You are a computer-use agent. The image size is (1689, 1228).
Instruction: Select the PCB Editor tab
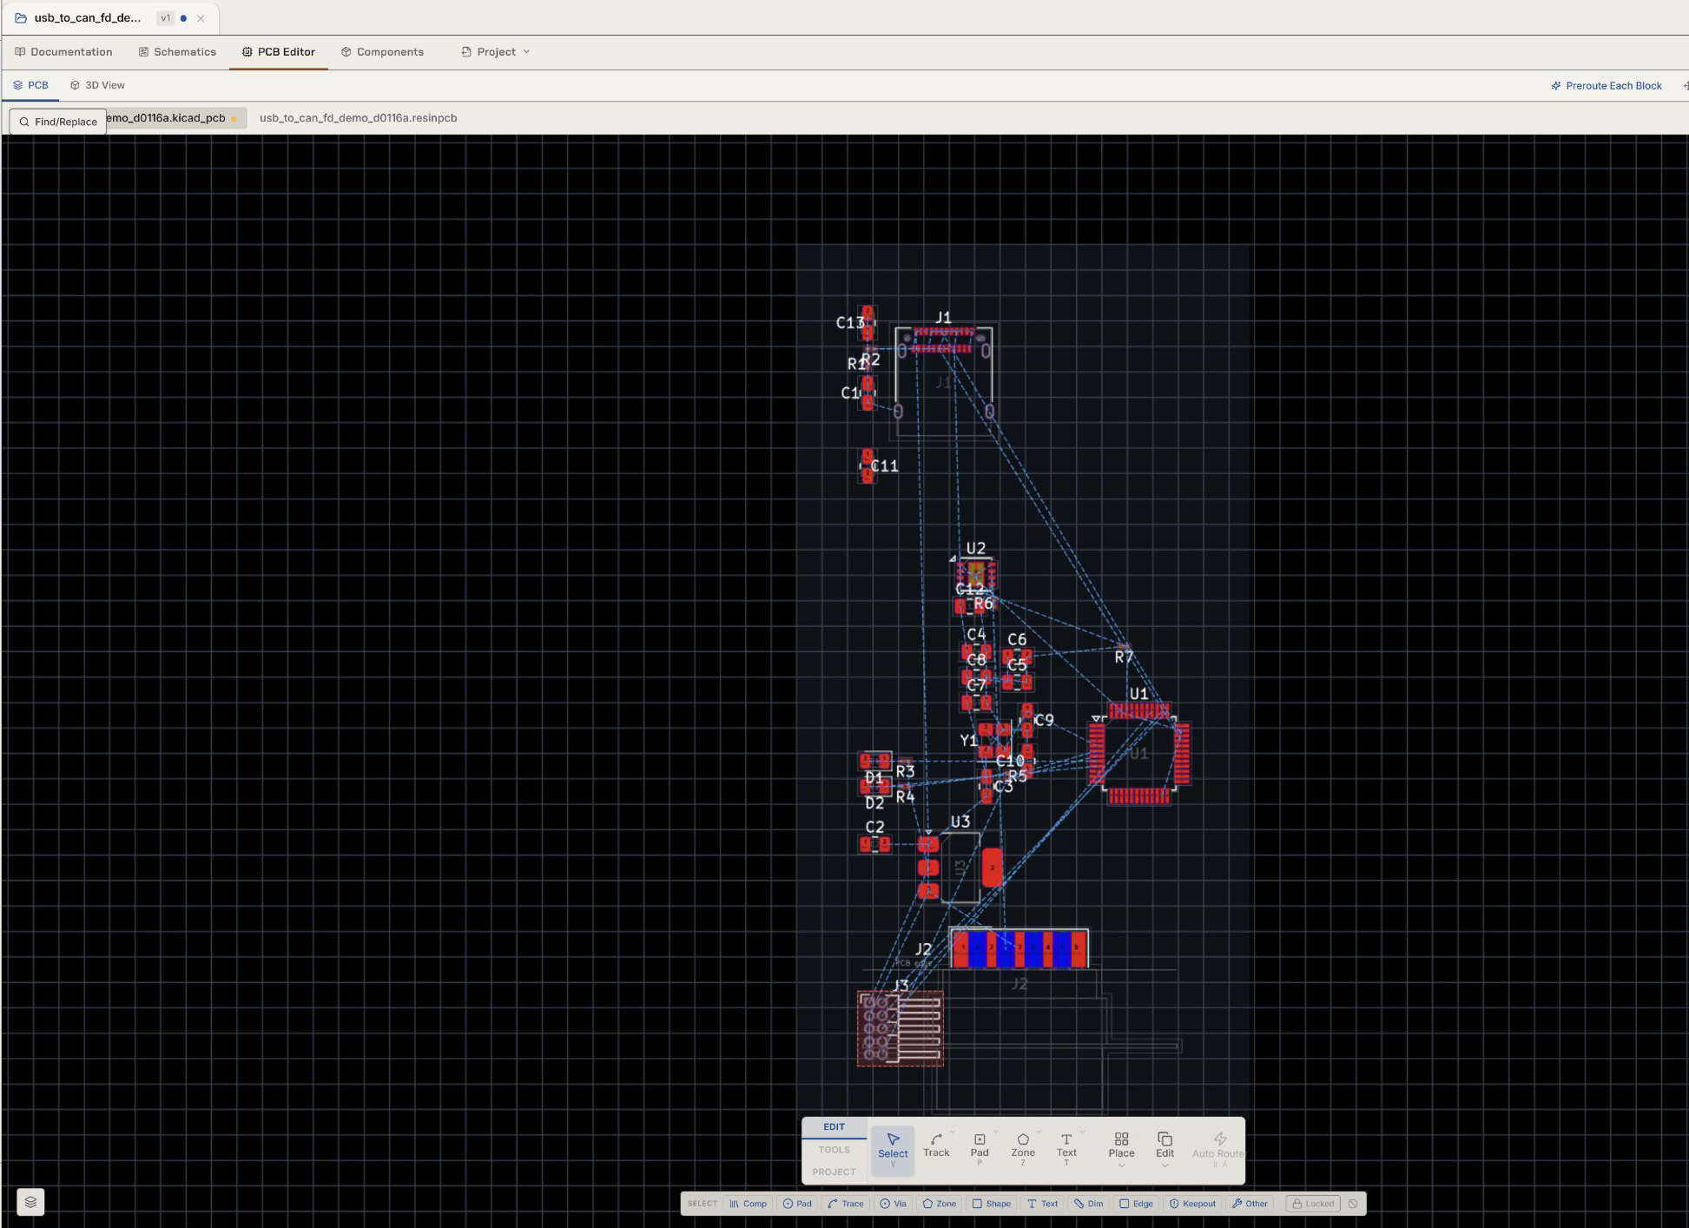(279, 52)
